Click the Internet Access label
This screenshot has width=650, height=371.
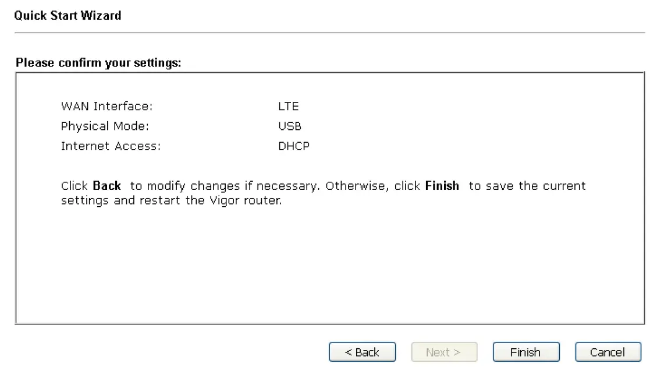[x=111, y=146]
